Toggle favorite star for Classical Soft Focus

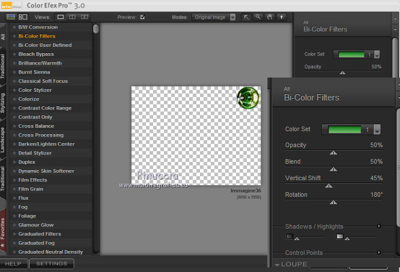tap(14, 81)
